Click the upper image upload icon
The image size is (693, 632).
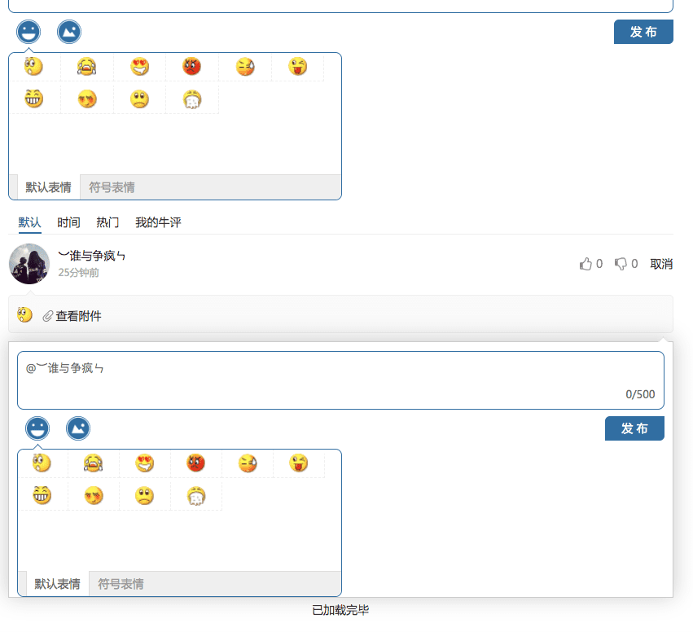[x=69, y=32]
